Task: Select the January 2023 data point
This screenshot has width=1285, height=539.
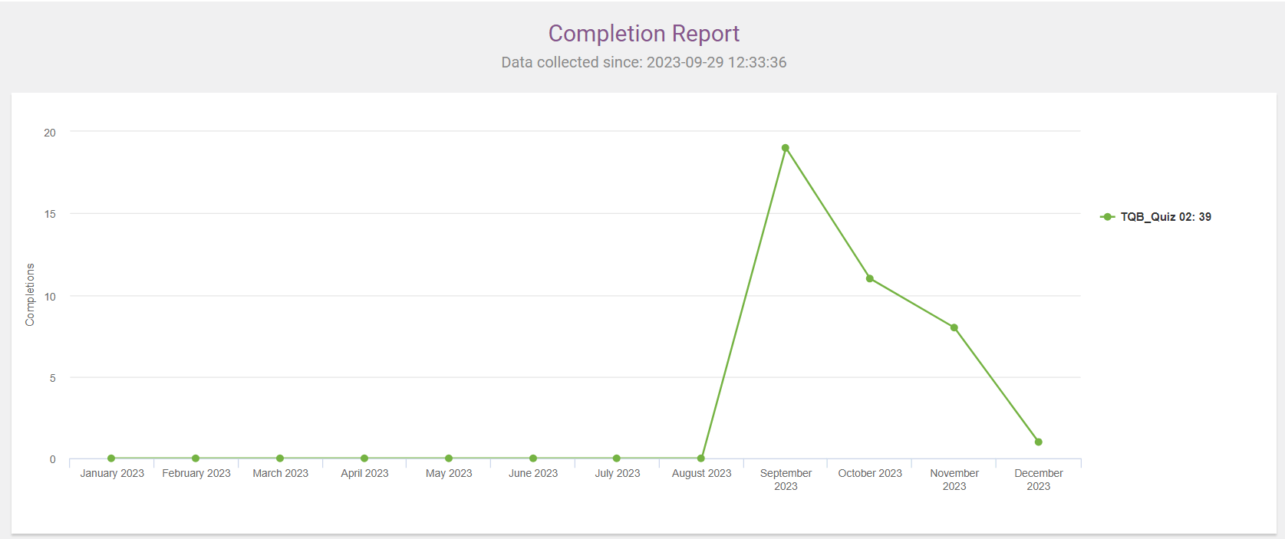Action: pos(111,458)
